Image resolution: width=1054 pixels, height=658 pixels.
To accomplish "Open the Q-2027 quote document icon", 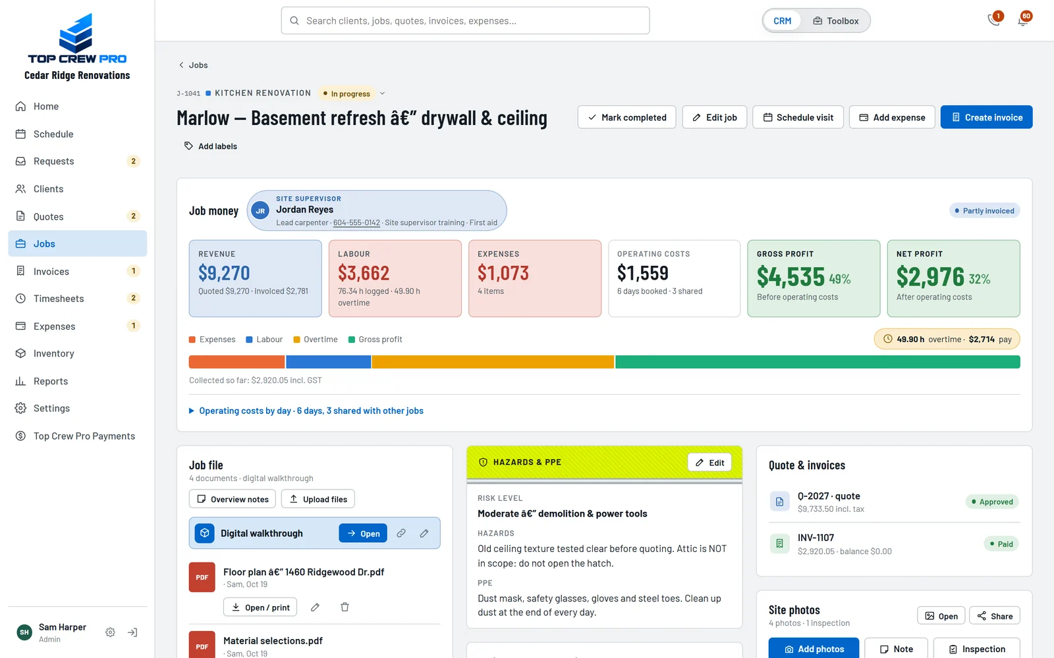I will (779, 501).
